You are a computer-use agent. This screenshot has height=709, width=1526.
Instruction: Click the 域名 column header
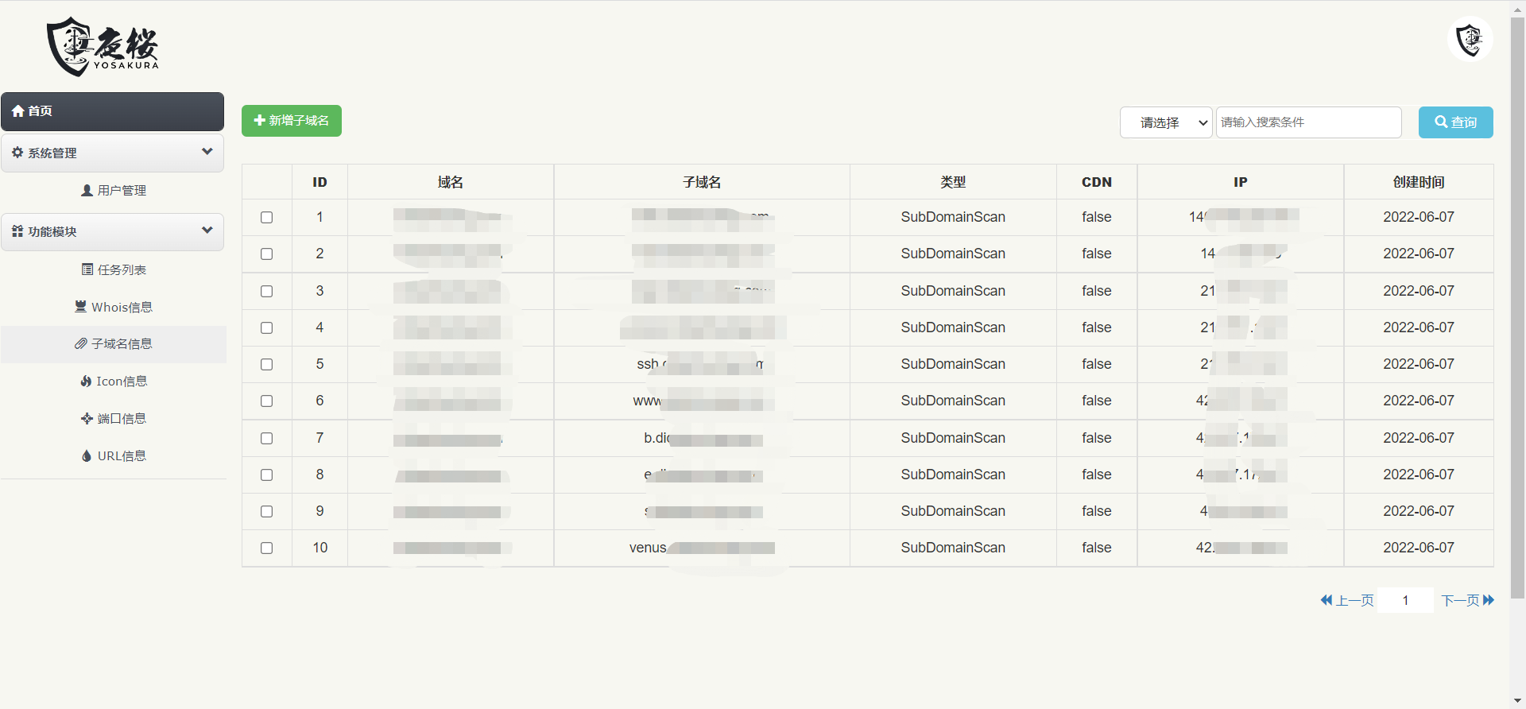point(451,182)
